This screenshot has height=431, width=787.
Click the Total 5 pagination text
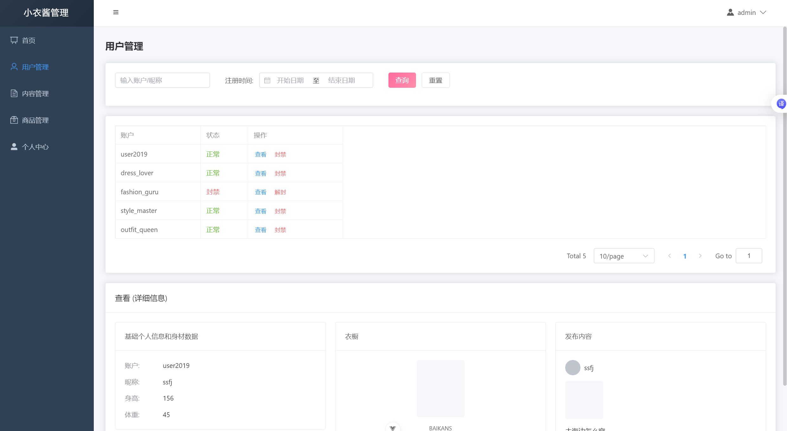pyautogui.click(x=576, y=256)
